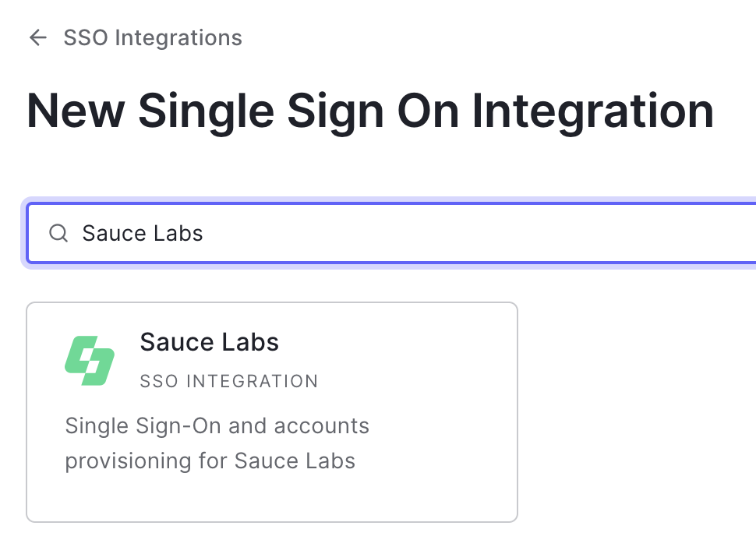Click the word "New" in the page heading

point(76,111)
